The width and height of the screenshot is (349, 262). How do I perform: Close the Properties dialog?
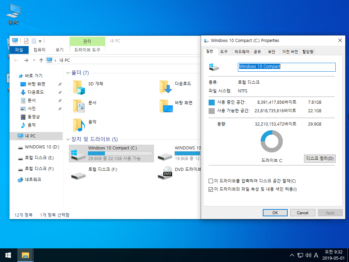[x=340, y=40]
